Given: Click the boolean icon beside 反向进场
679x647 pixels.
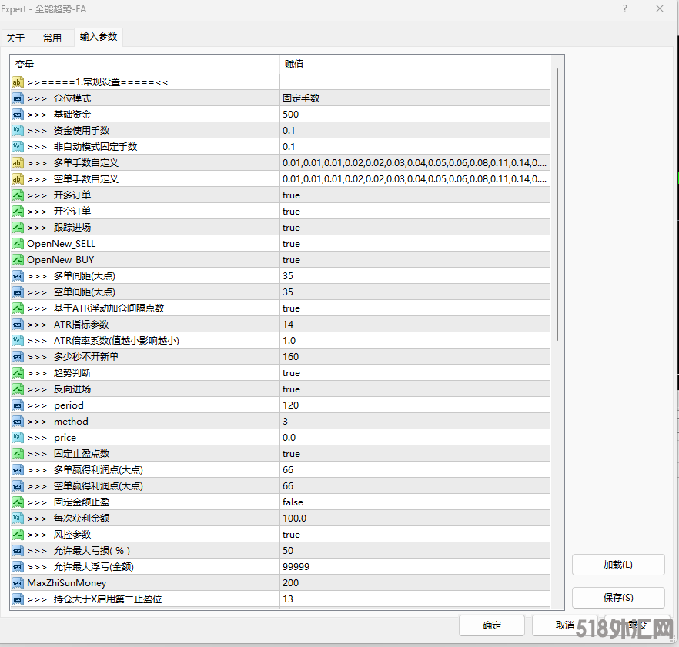Looking at the screenshot, I should pos(17,389).
